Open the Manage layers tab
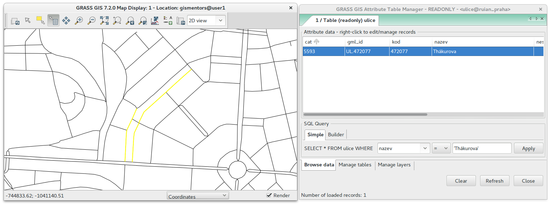 click(394, 165)
